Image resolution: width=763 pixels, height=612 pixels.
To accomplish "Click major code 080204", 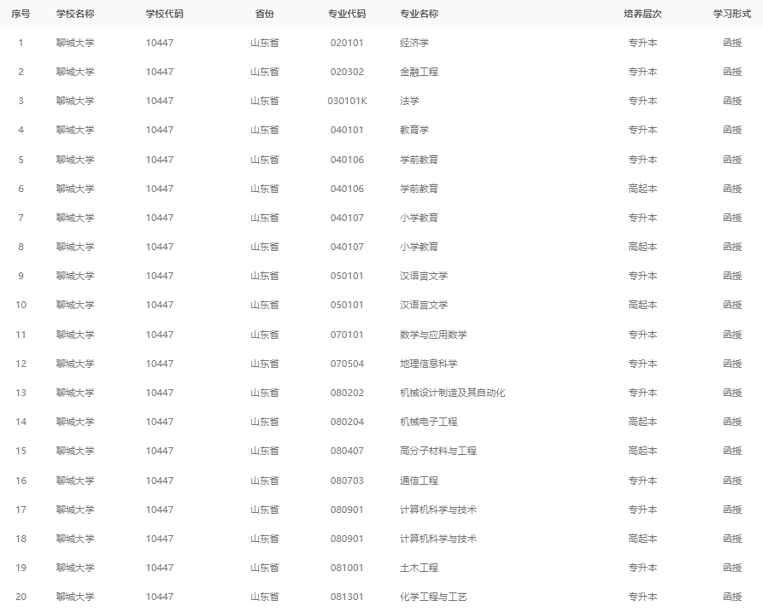I will [347, 422].
